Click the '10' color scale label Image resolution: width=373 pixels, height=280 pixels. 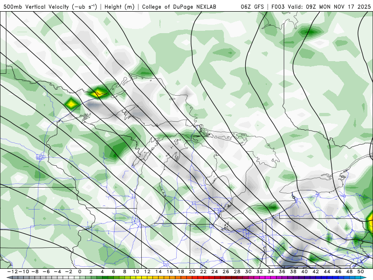click(136, 272)
